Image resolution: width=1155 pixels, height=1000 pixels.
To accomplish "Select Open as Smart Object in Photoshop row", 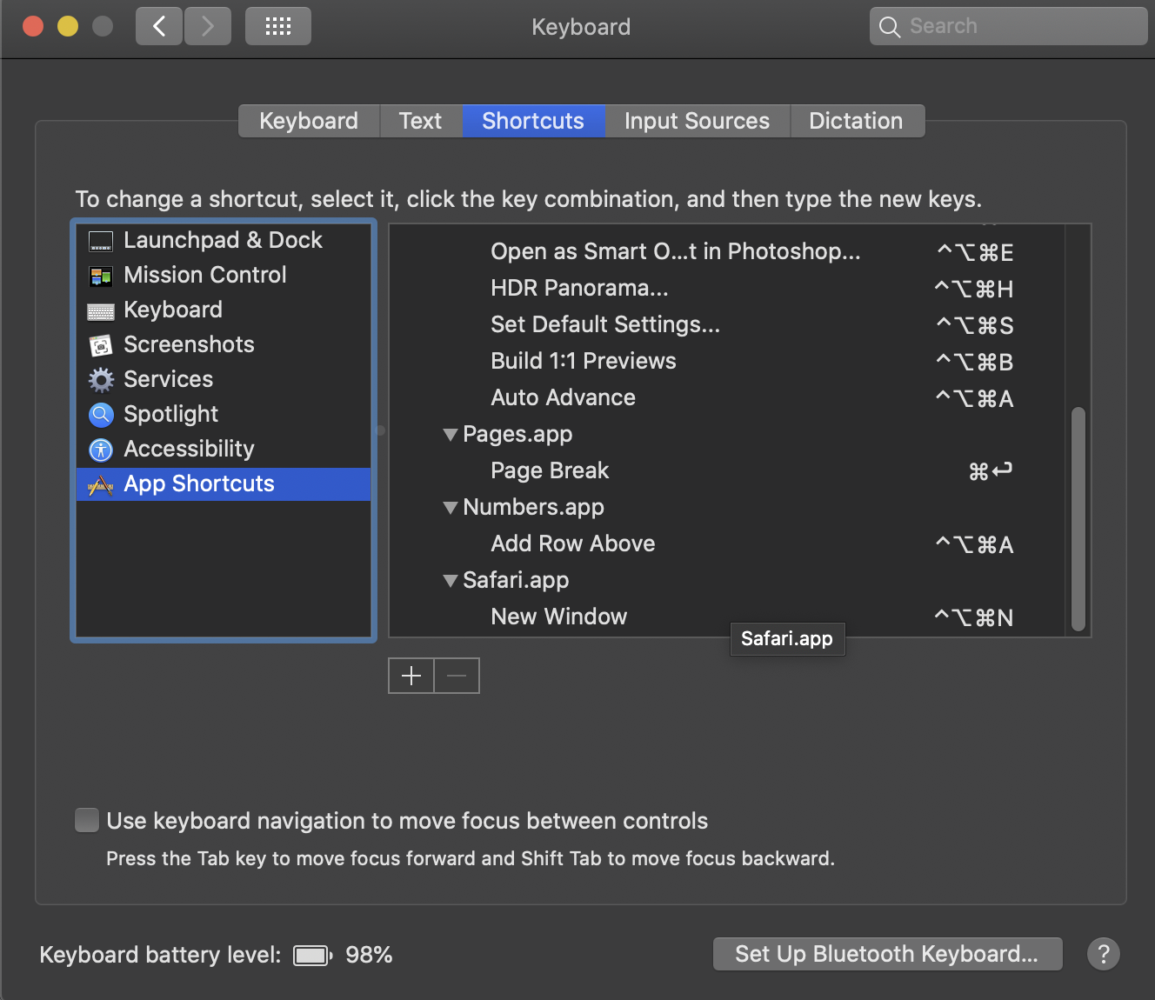I will coord(727,251).
